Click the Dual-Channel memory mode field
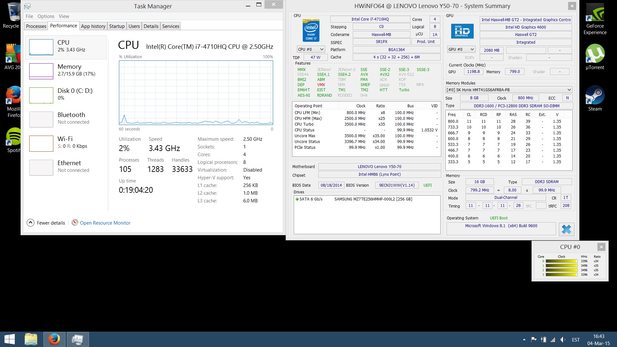Image resolution: width=617 pixels, height=347 pixels. pyautogui.click(x=505, y=198)
